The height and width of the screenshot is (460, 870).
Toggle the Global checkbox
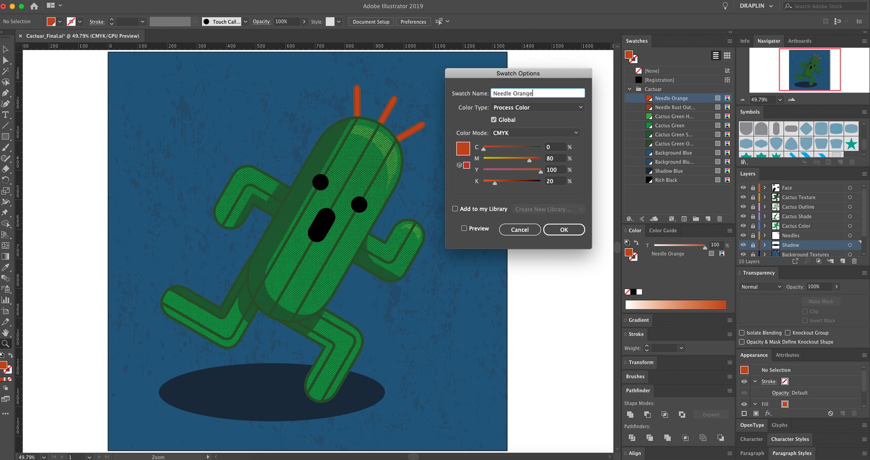tap(494, 120)
